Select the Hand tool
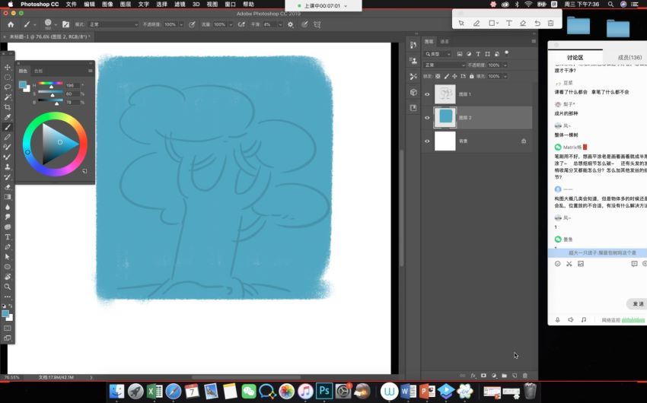 pos(8,277)
